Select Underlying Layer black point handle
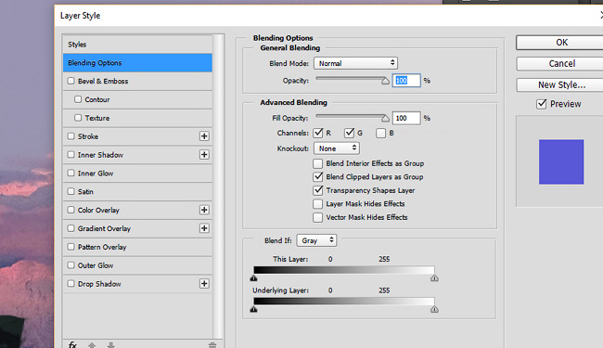 click(x=254, y=309)
